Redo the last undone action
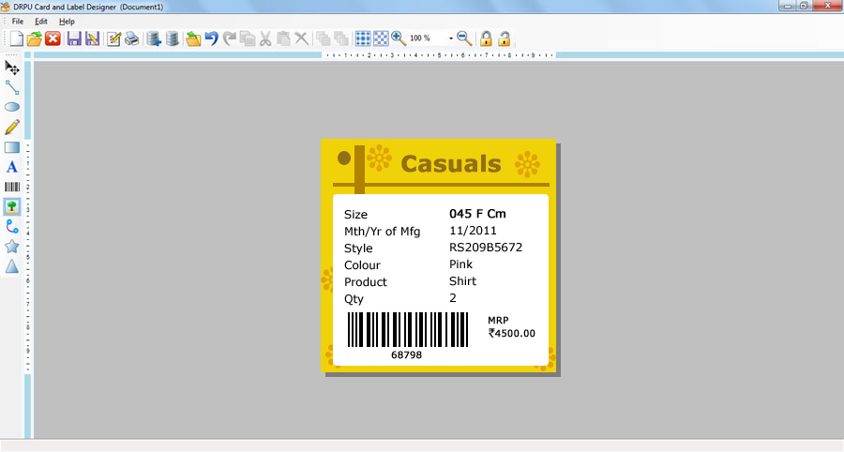 230,38
